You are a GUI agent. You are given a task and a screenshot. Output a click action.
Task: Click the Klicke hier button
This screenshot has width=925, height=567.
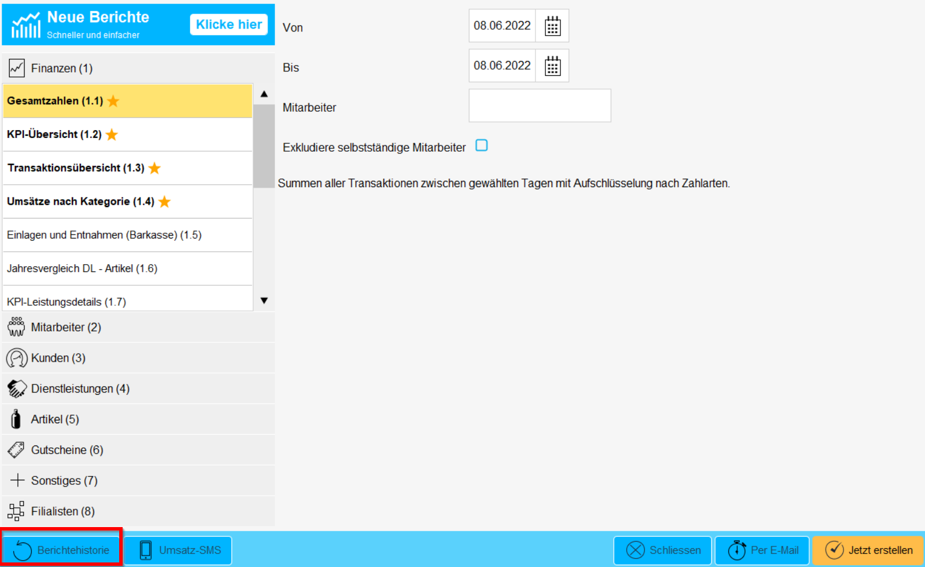tap(229, 25)
